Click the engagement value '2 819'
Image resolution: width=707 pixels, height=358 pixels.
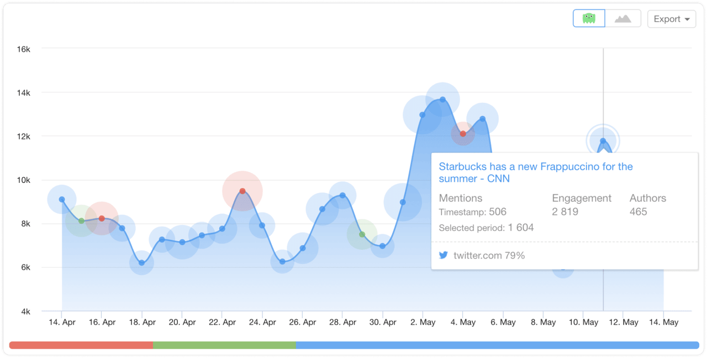pos(566,212)
